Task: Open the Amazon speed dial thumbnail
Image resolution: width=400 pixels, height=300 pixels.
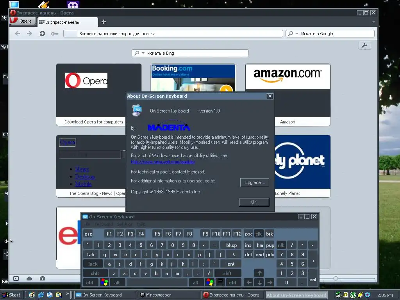Action: [288, 95]
